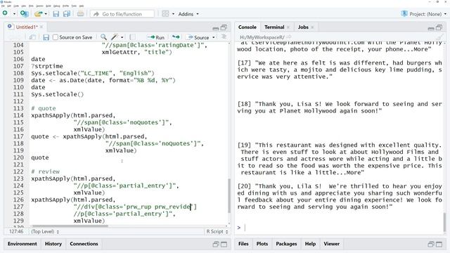
Task: Maximize the console pane
Action: (x=439, y=27)
